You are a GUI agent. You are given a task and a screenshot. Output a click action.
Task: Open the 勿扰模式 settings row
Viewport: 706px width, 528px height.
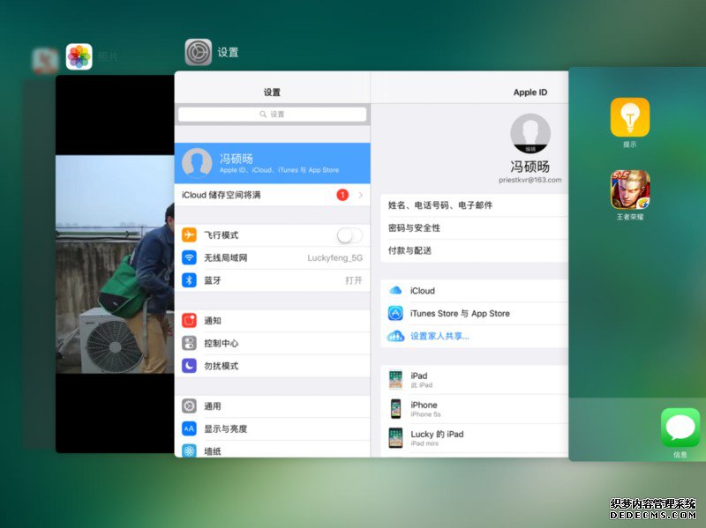(273, 366)
